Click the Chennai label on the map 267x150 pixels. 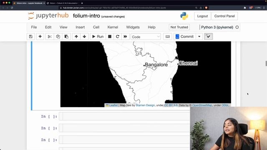click(188, 63)
